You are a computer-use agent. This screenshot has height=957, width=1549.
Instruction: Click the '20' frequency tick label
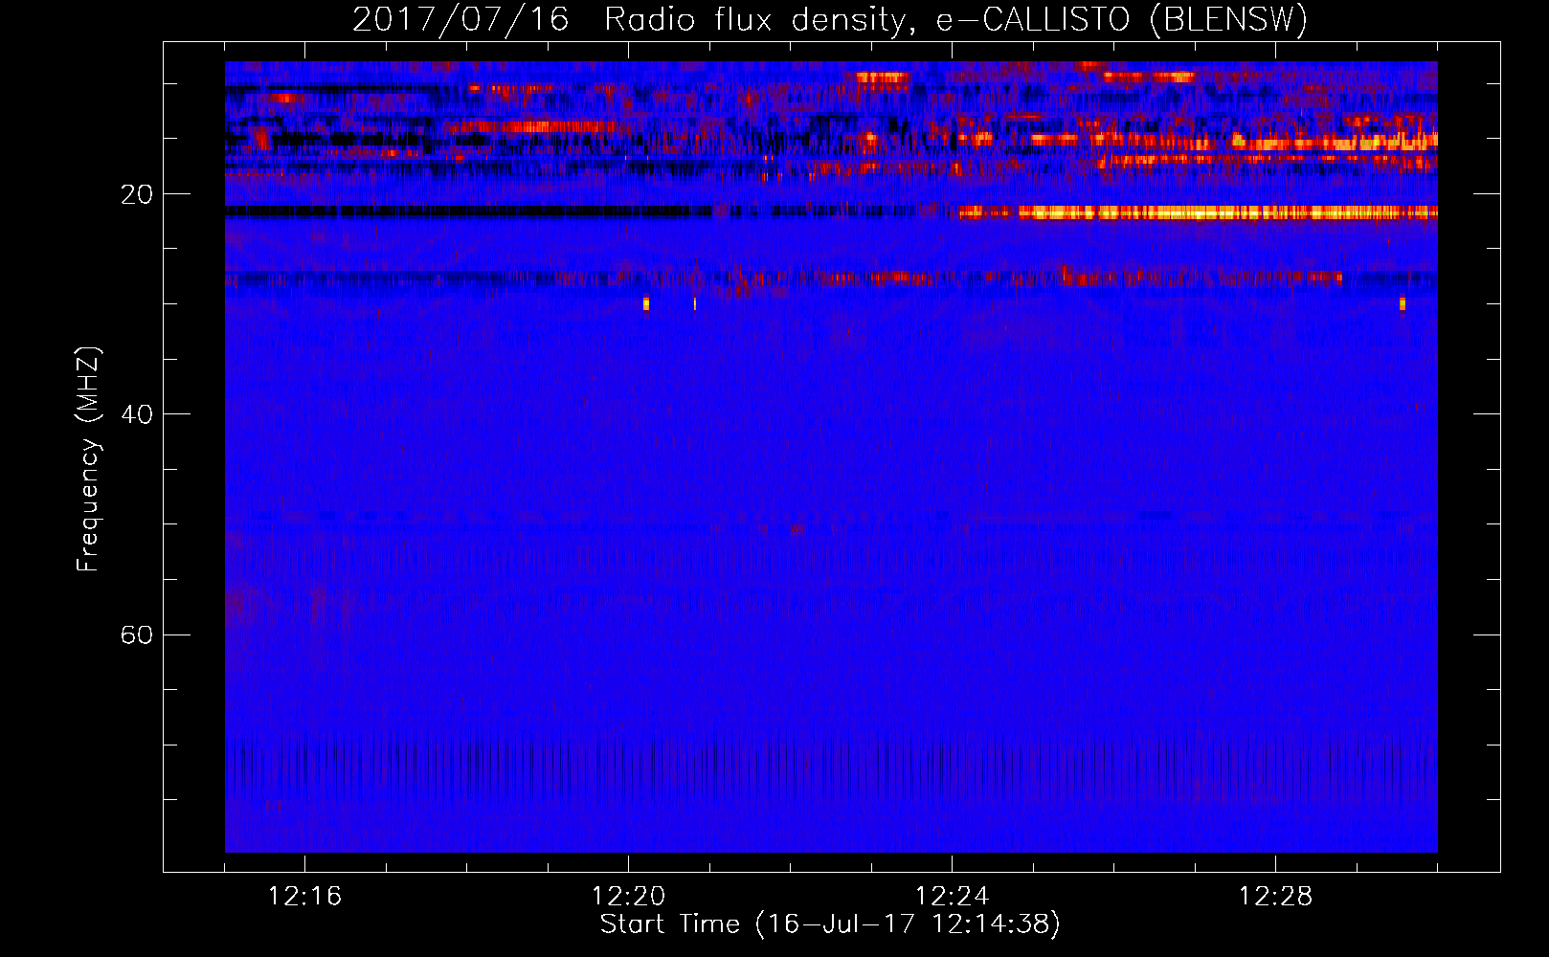coord(137,194)
